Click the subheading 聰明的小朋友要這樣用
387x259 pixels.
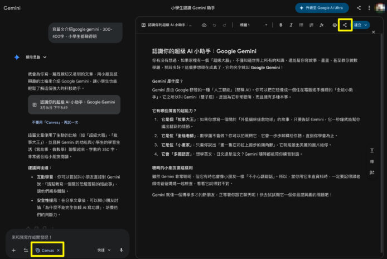tap(172, 167)
